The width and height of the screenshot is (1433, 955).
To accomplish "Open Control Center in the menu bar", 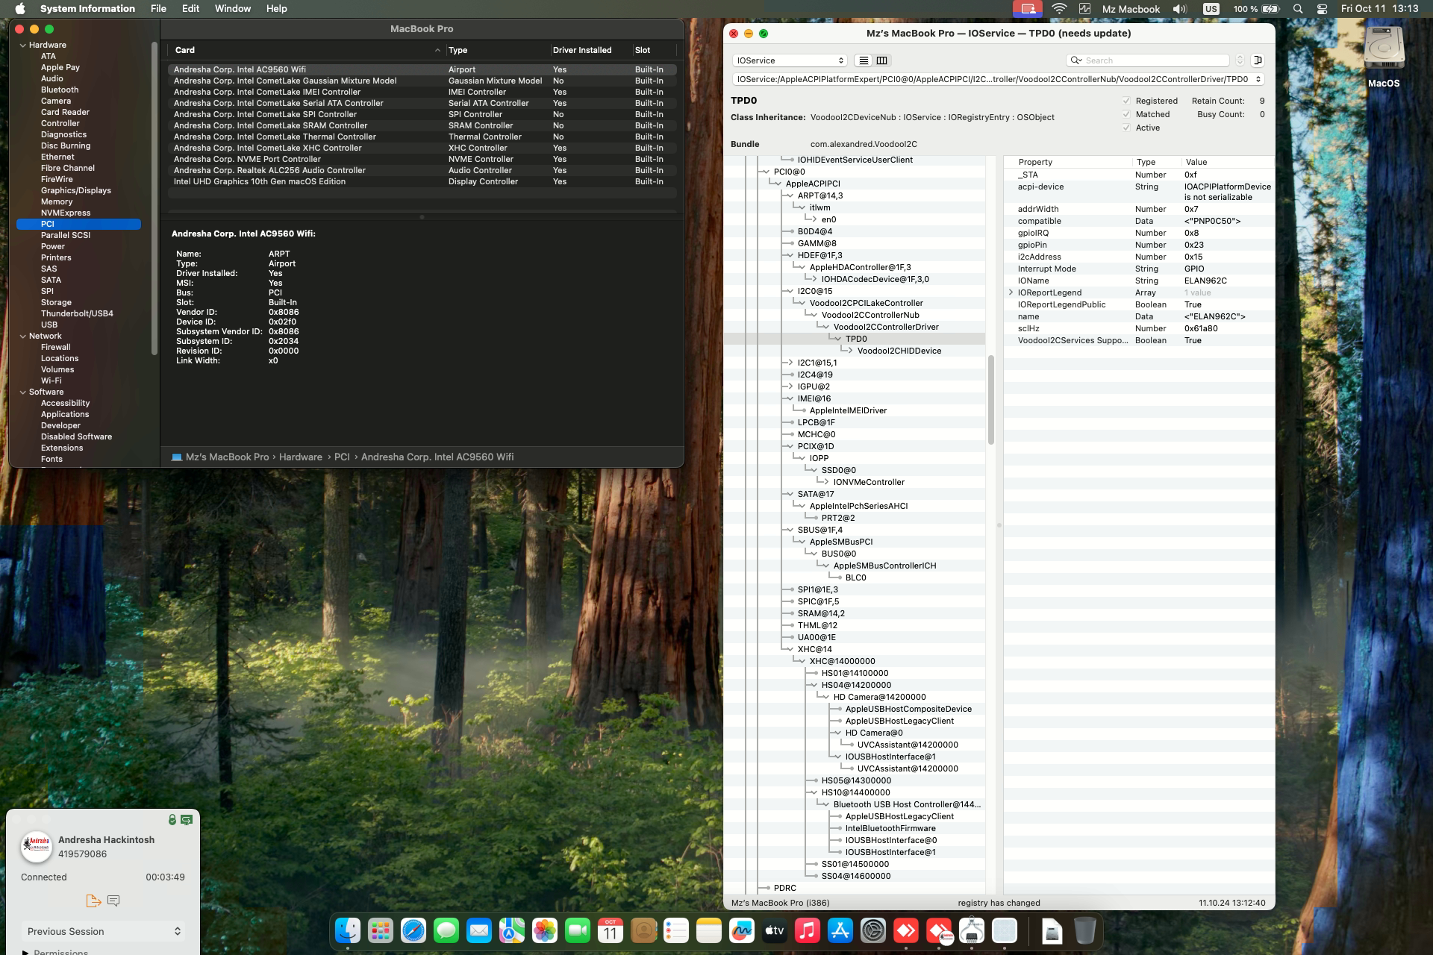I will pos(1322,9).
